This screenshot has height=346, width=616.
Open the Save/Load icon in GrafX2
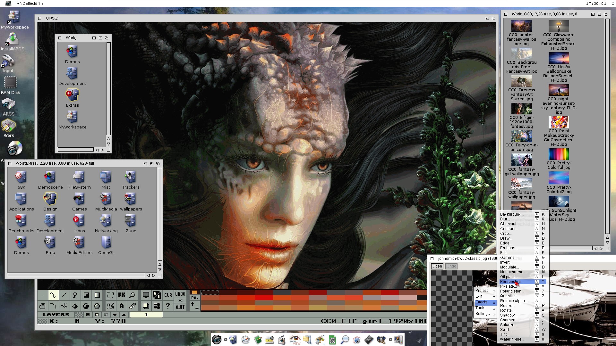coord(157,295)
